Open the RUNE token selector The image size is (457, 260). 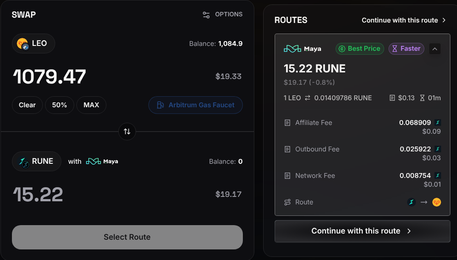tap(37, 161)
